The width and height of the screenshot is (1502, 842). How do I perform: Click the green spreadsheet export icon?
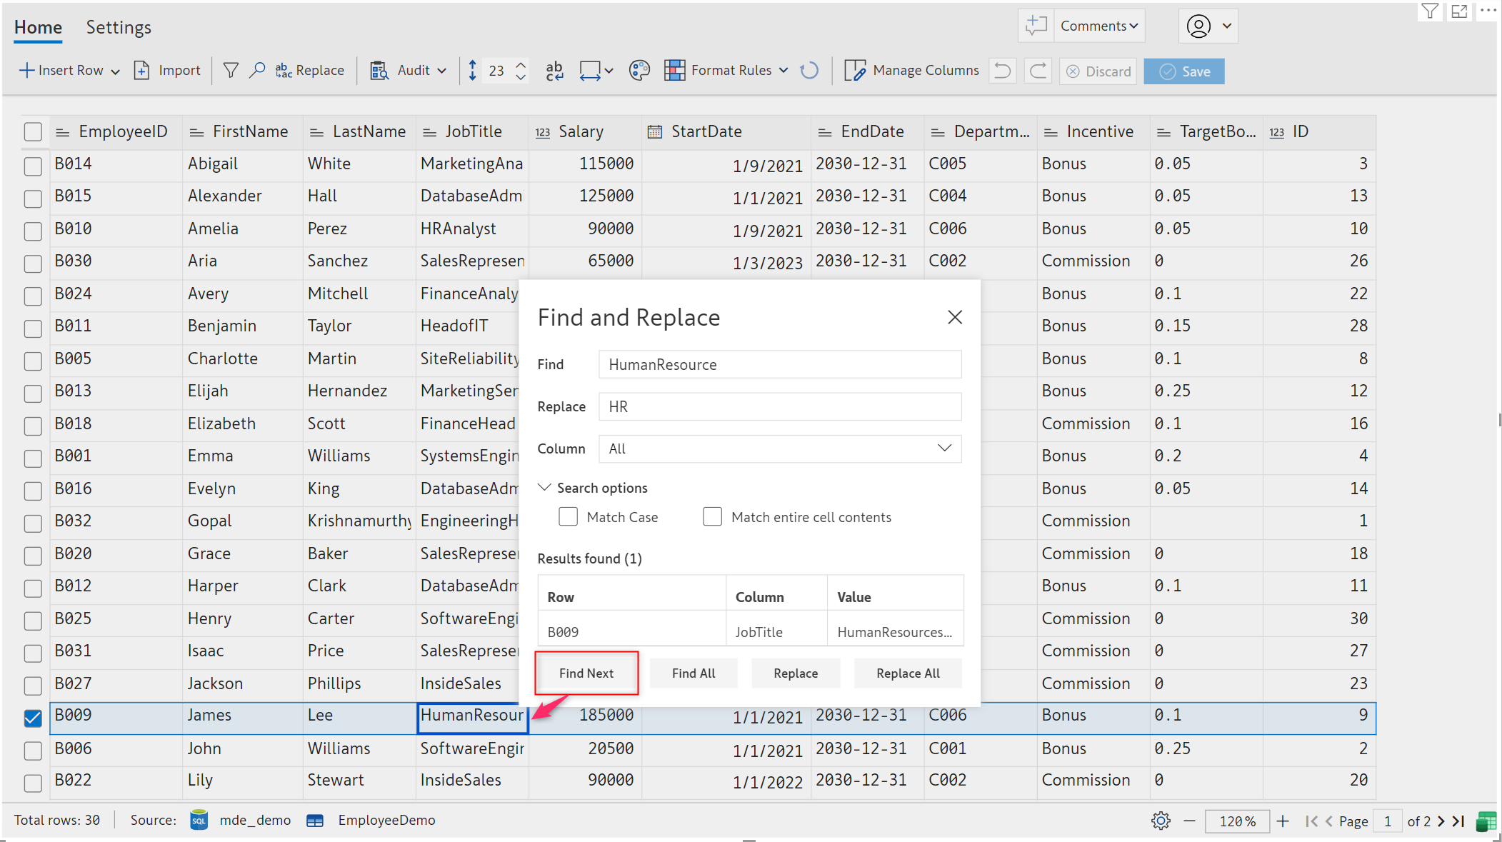tap(1486, 821)
